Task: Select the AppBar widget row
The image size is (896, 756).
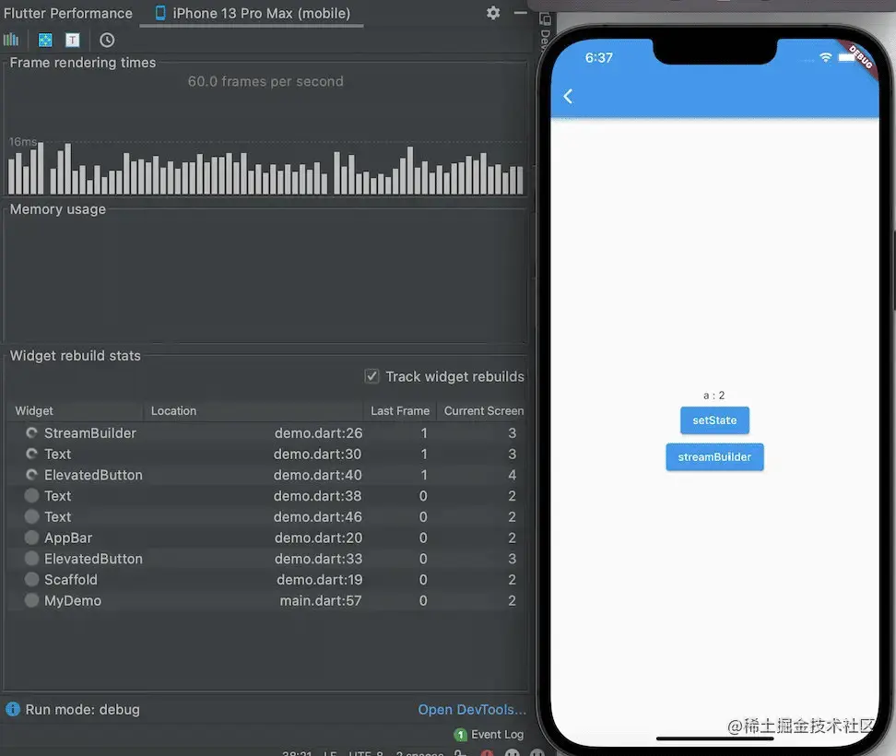Action: pyautogui.click(x=266, y=537)
